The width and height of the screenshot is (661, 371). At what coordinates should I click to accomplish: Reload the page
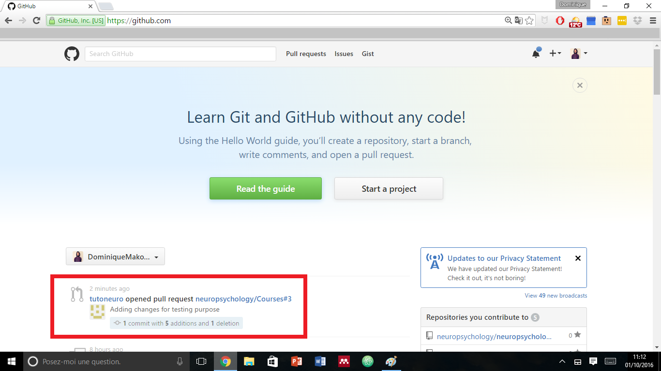(x=36, y=20)
